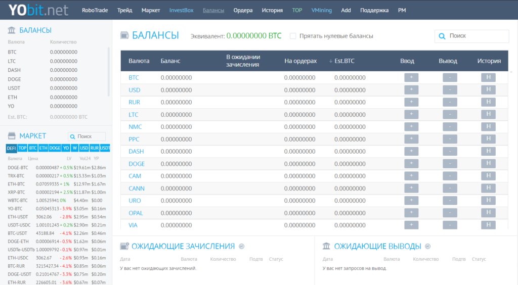Click the deposit plus button for BTC

click(411, 77)
